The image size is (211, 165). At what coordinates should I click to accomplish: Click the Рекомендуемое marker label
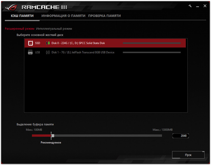point(51,142)
